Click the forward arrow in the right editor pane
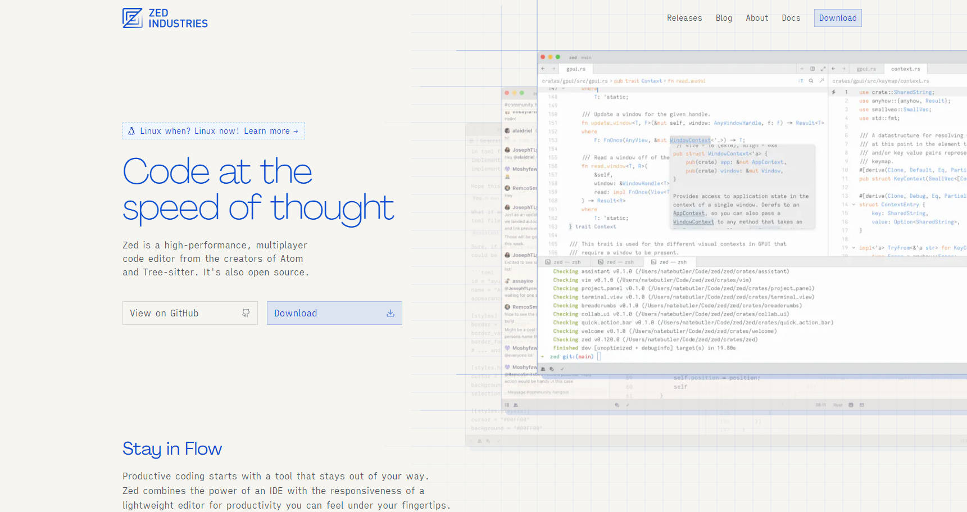Viewport: 967px width, 512px height. [844, 69]
